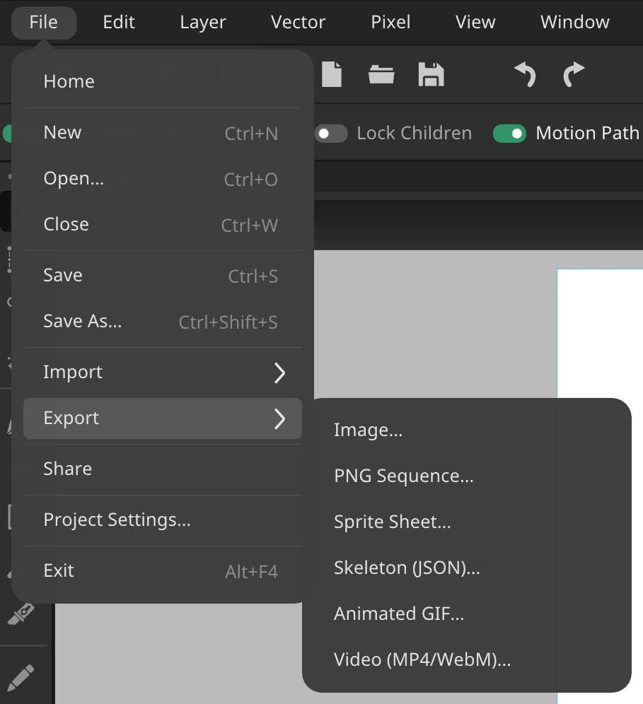This screenshot has width=643, height=704.
Task: Expand the Import submenu
Action: point(163,372)
